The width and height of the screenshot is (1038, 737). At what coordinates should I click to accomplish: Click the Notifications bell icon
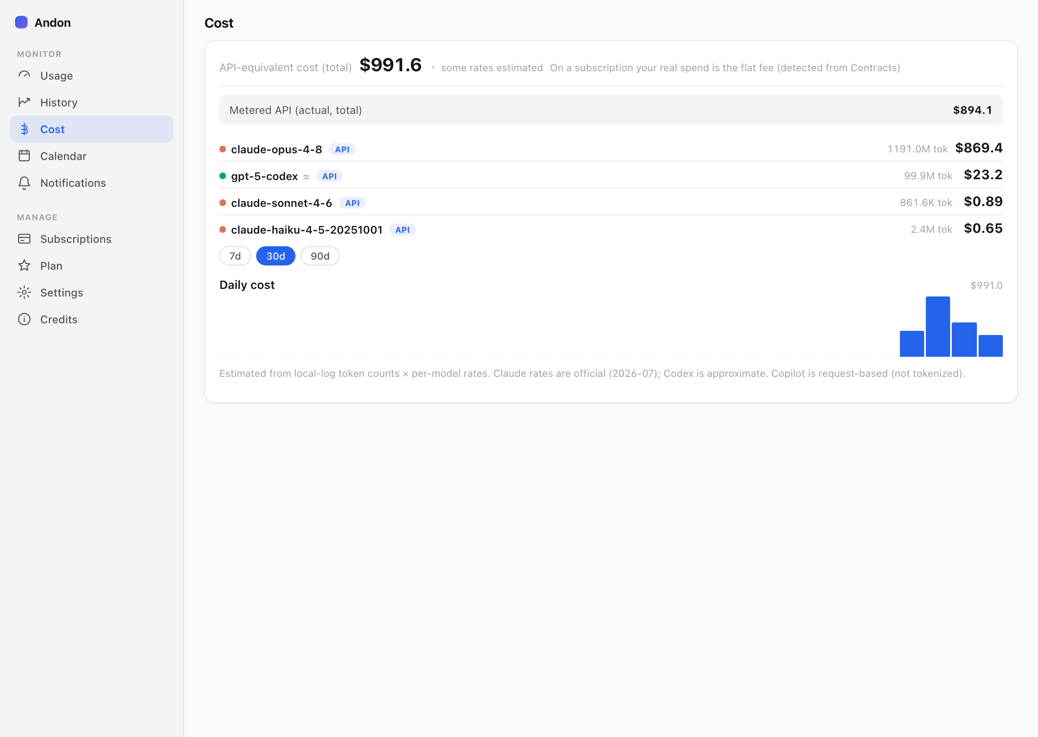[x=25, y=183]
